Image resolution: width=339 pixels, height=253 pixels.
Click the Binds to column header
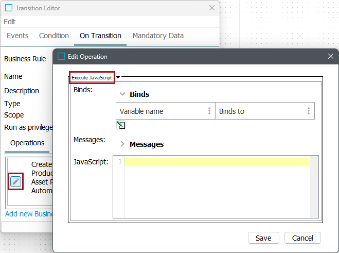click(x=265, y=111)
